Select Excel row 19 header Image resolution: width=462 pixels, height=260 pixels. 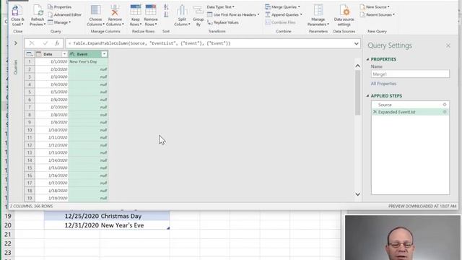[x=8, y=216]
